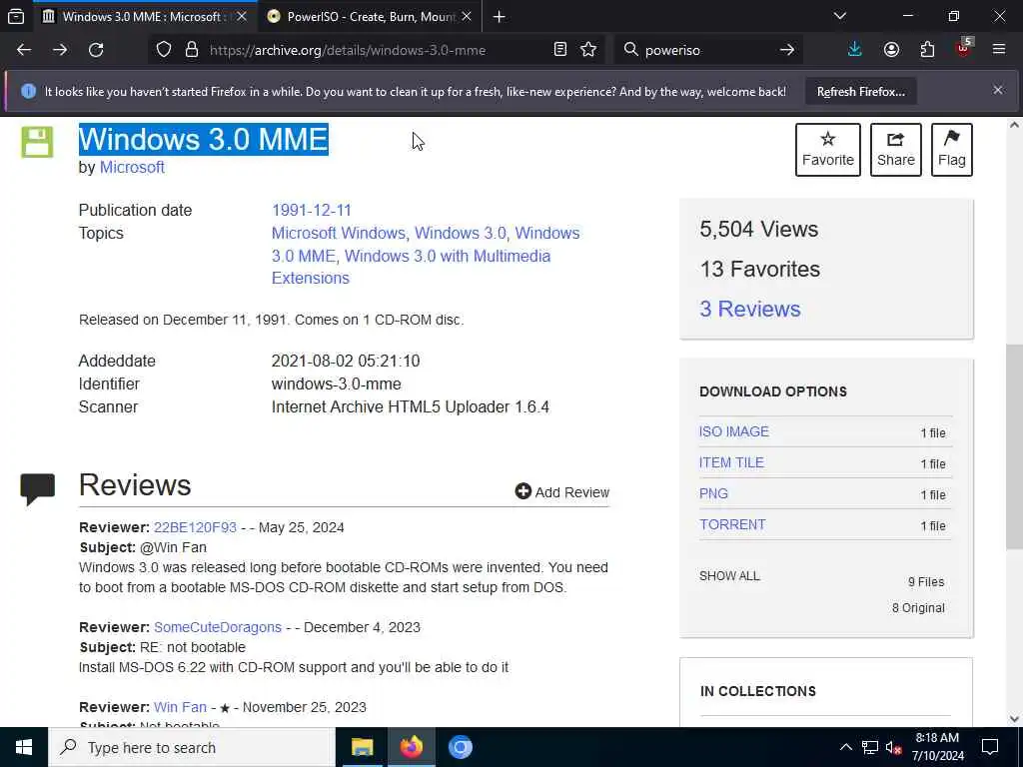Flag this archive item
Screen dimensions: 1023x767
[x=951, y=150]
